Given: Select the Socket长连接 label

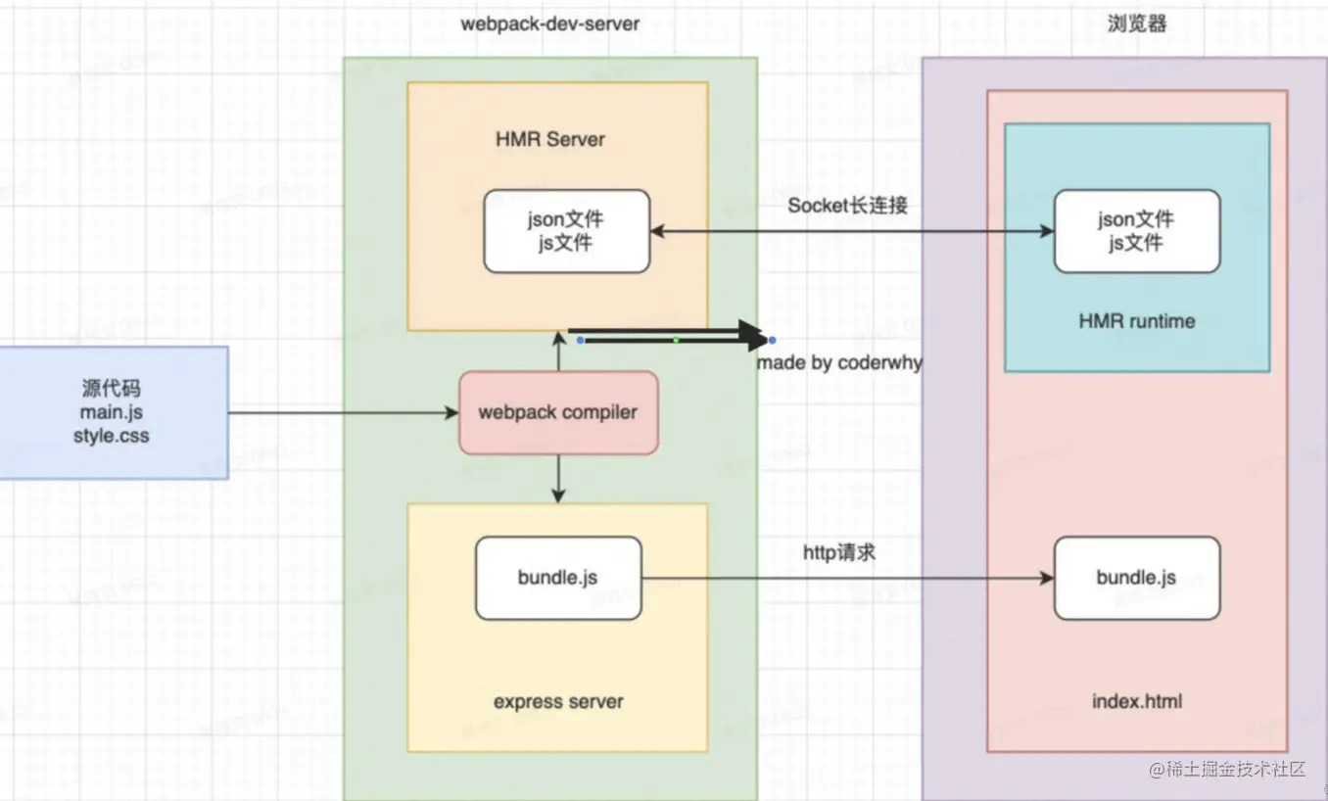Looking at the screenshot, I should [x=848, y=205].
